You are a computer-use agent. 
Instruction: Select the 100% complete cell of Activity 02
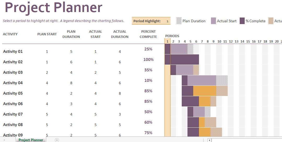click(148, 60)
